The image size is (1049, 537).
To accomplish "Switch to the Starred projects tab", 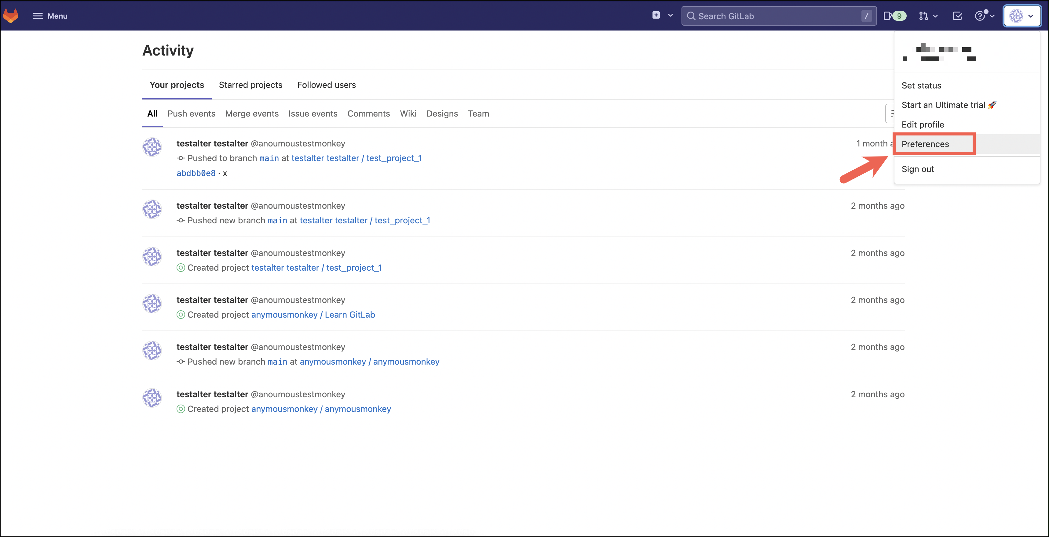I will point(250,85).
